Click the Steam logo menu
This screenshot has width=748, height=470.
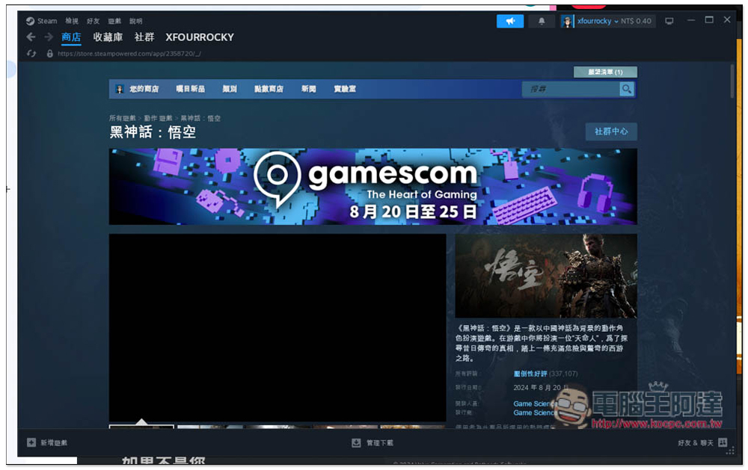click(x=41, y=21)
